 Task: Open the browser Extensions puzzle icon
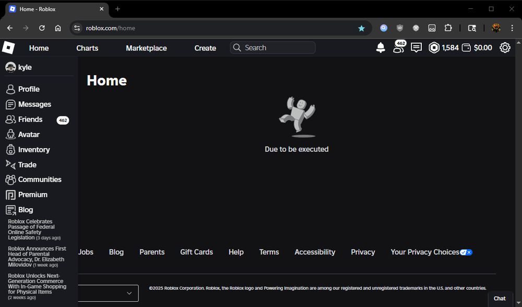pyautogui.click(x=448, y=28)
